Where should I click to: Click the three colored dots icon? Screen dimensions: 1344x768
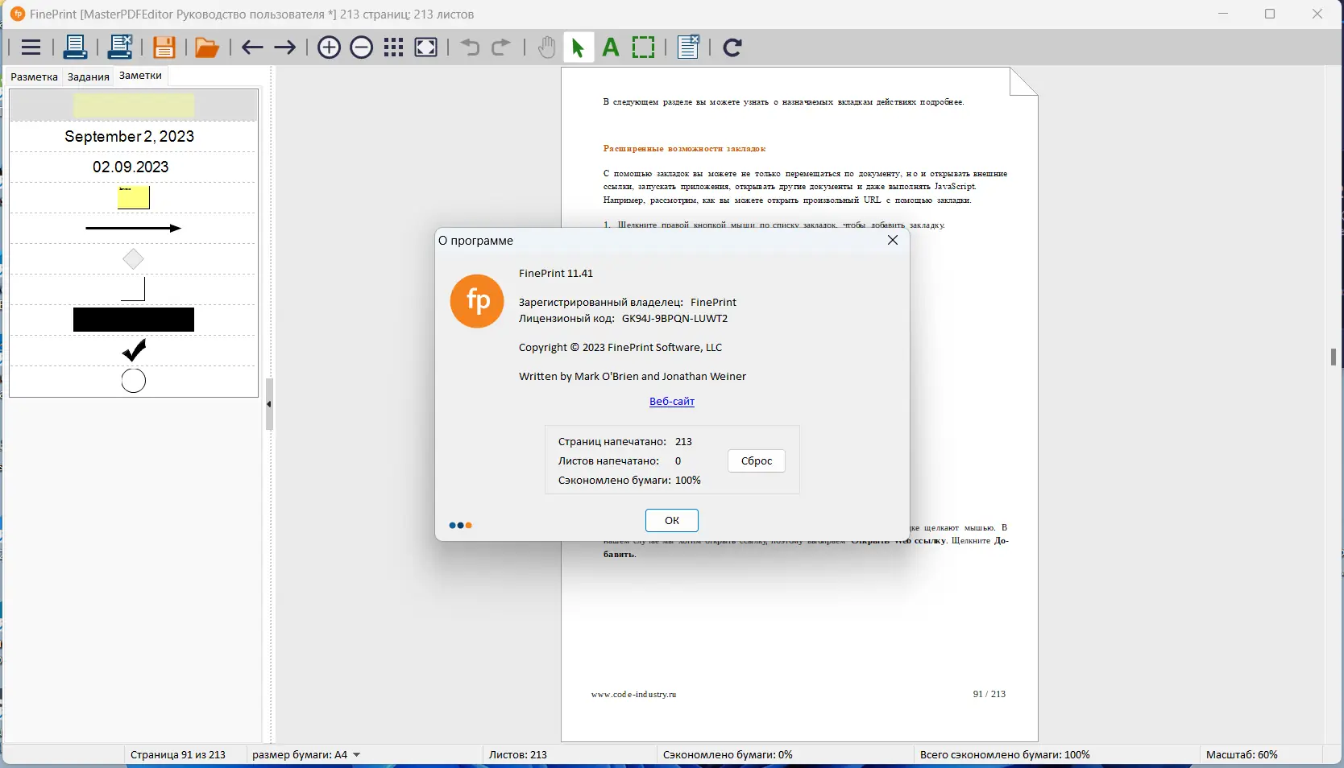tap(460, 526)
